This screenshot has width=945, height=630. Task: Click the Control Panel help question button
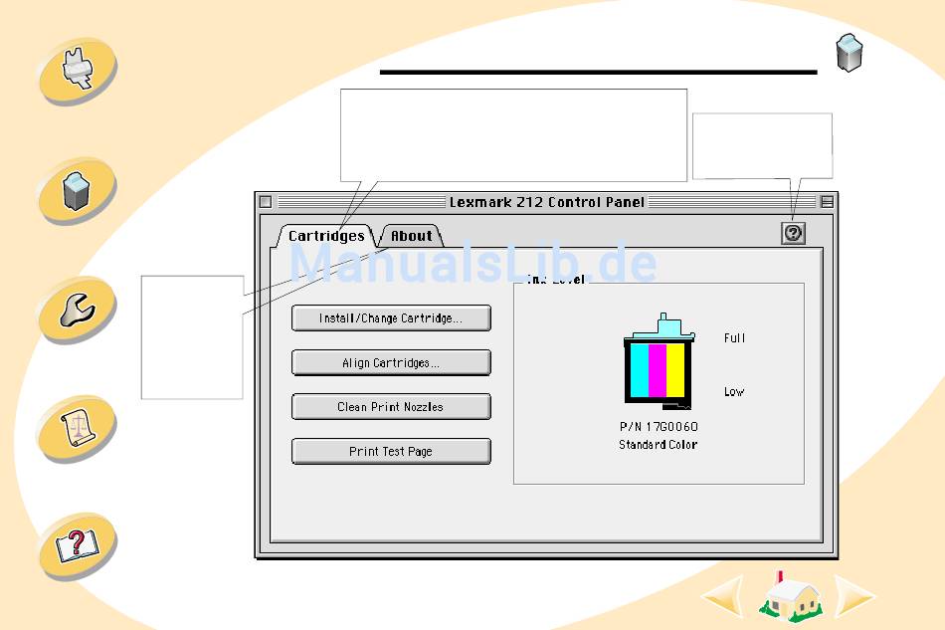(793, 233)
